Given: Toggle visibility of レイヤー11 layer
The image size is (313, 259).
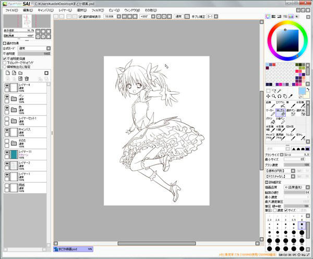Looking at the screenshot, I should click(7, 152).
